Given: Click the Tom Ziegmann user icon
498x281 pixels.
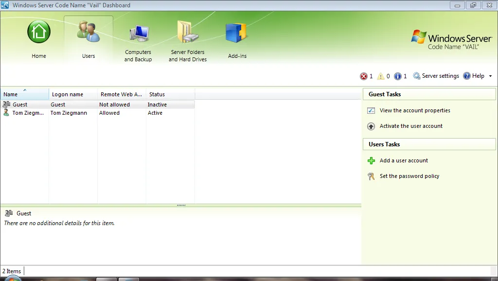Looking at the screenshot, I should pyautogui.click(x=6, y=113).
